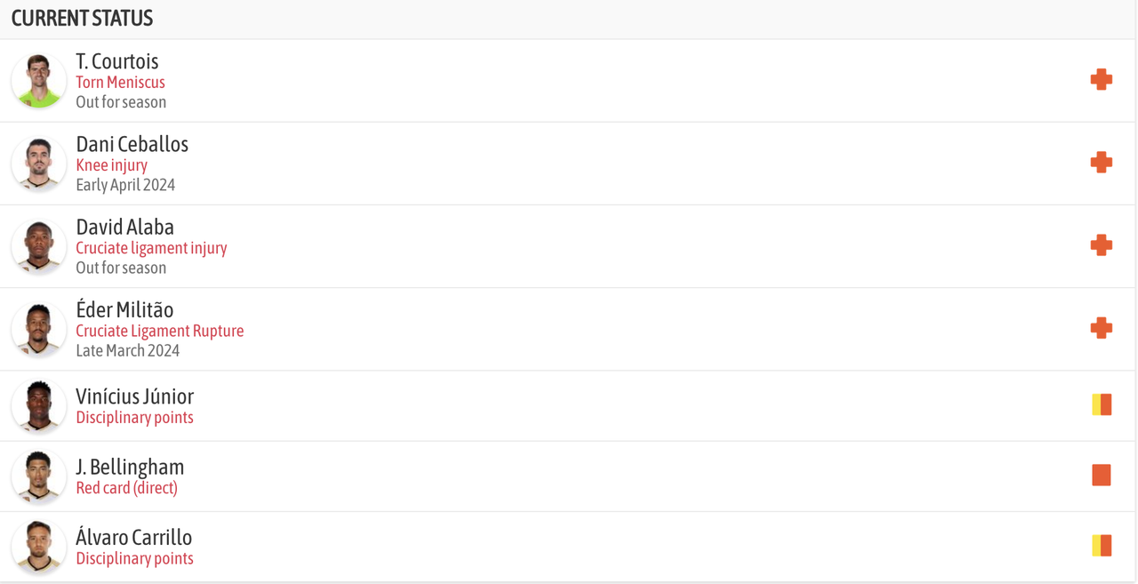
Task: Select the Cruciate Ligament Rupture text
Action: click(x=159, y=331)
